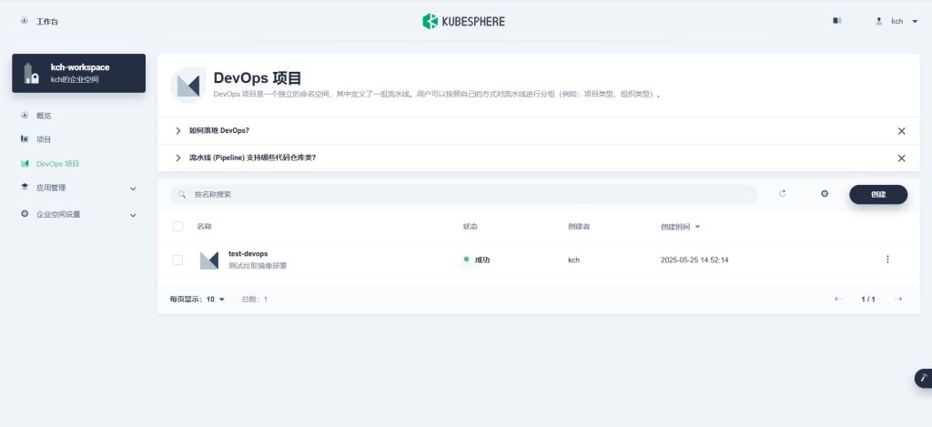Open 项目 projects in the sidebar
932x427 pixels.
[x=44, y=139]
